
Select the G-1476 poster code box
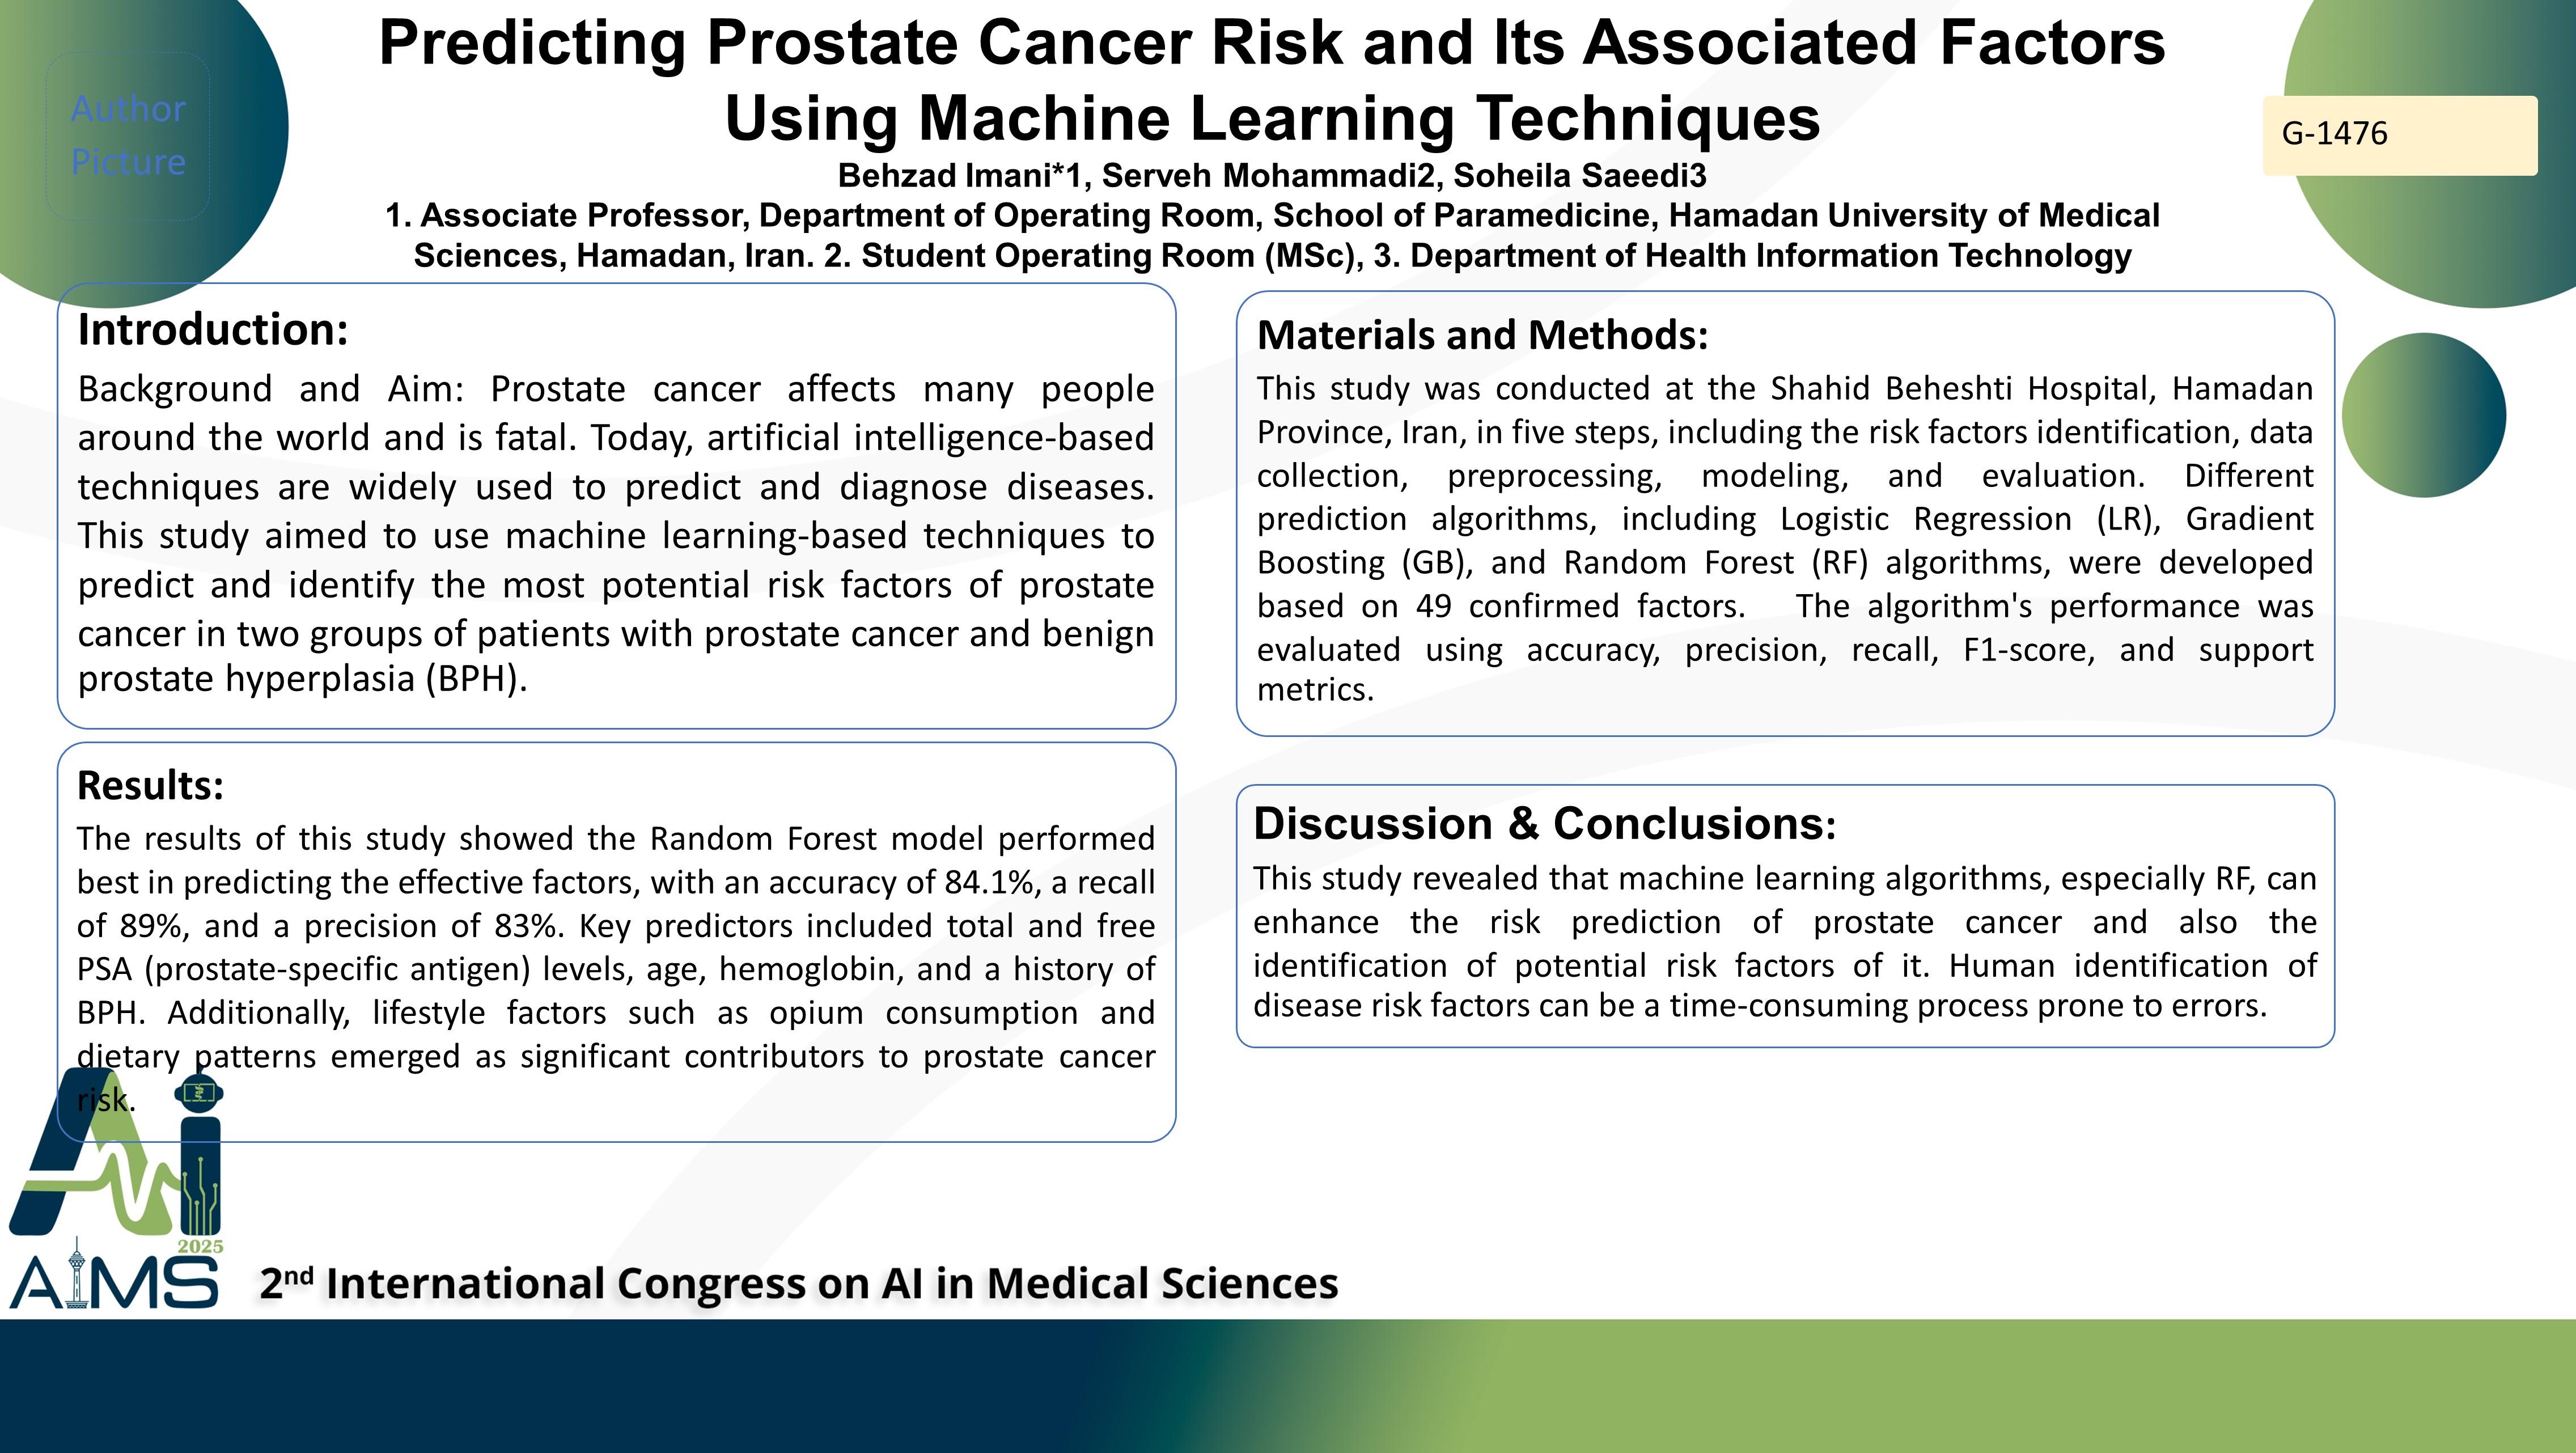(2400, 135)
